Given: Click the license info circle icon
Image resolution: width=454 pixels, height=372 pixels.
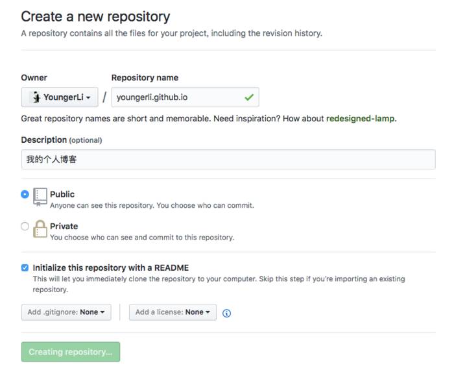Looking at the screenshot, I should [x=226, y=313].
